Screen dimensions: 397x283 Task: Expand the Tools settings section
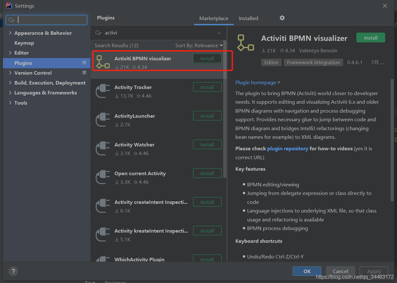point(10,103)
